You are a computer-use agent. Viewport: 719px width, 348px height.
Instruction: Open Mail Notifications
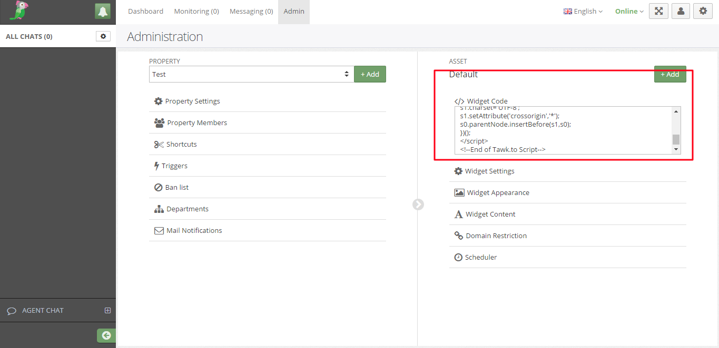pos(268,230)
